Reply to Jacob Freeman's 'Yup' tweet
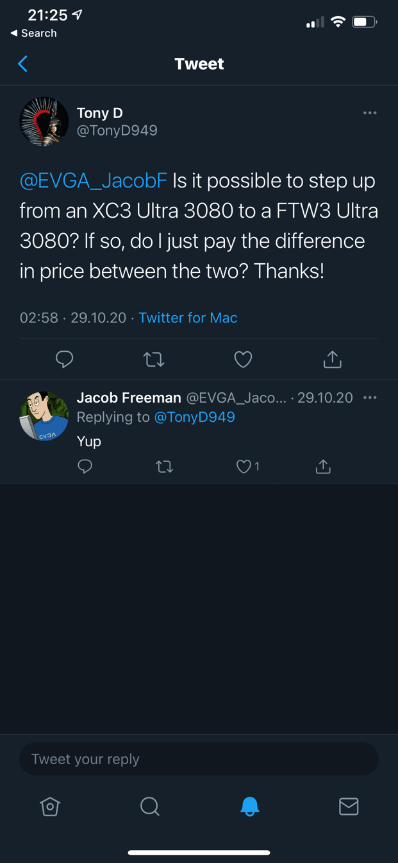The height and width of the screenshot is (863, 398). (x=85, y=467)
